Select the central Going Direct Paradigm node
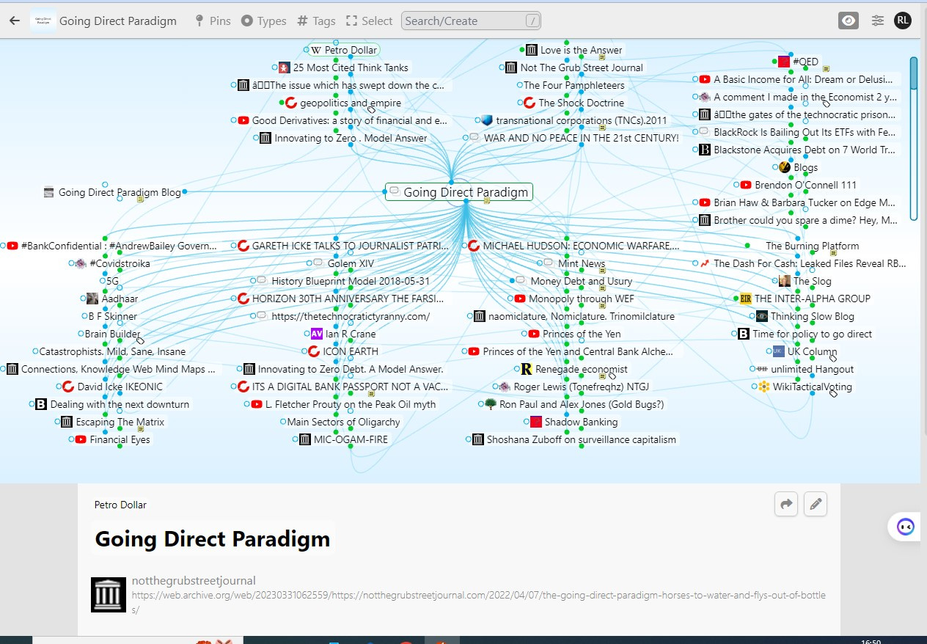927x644 pixels. tap(458, 192)
